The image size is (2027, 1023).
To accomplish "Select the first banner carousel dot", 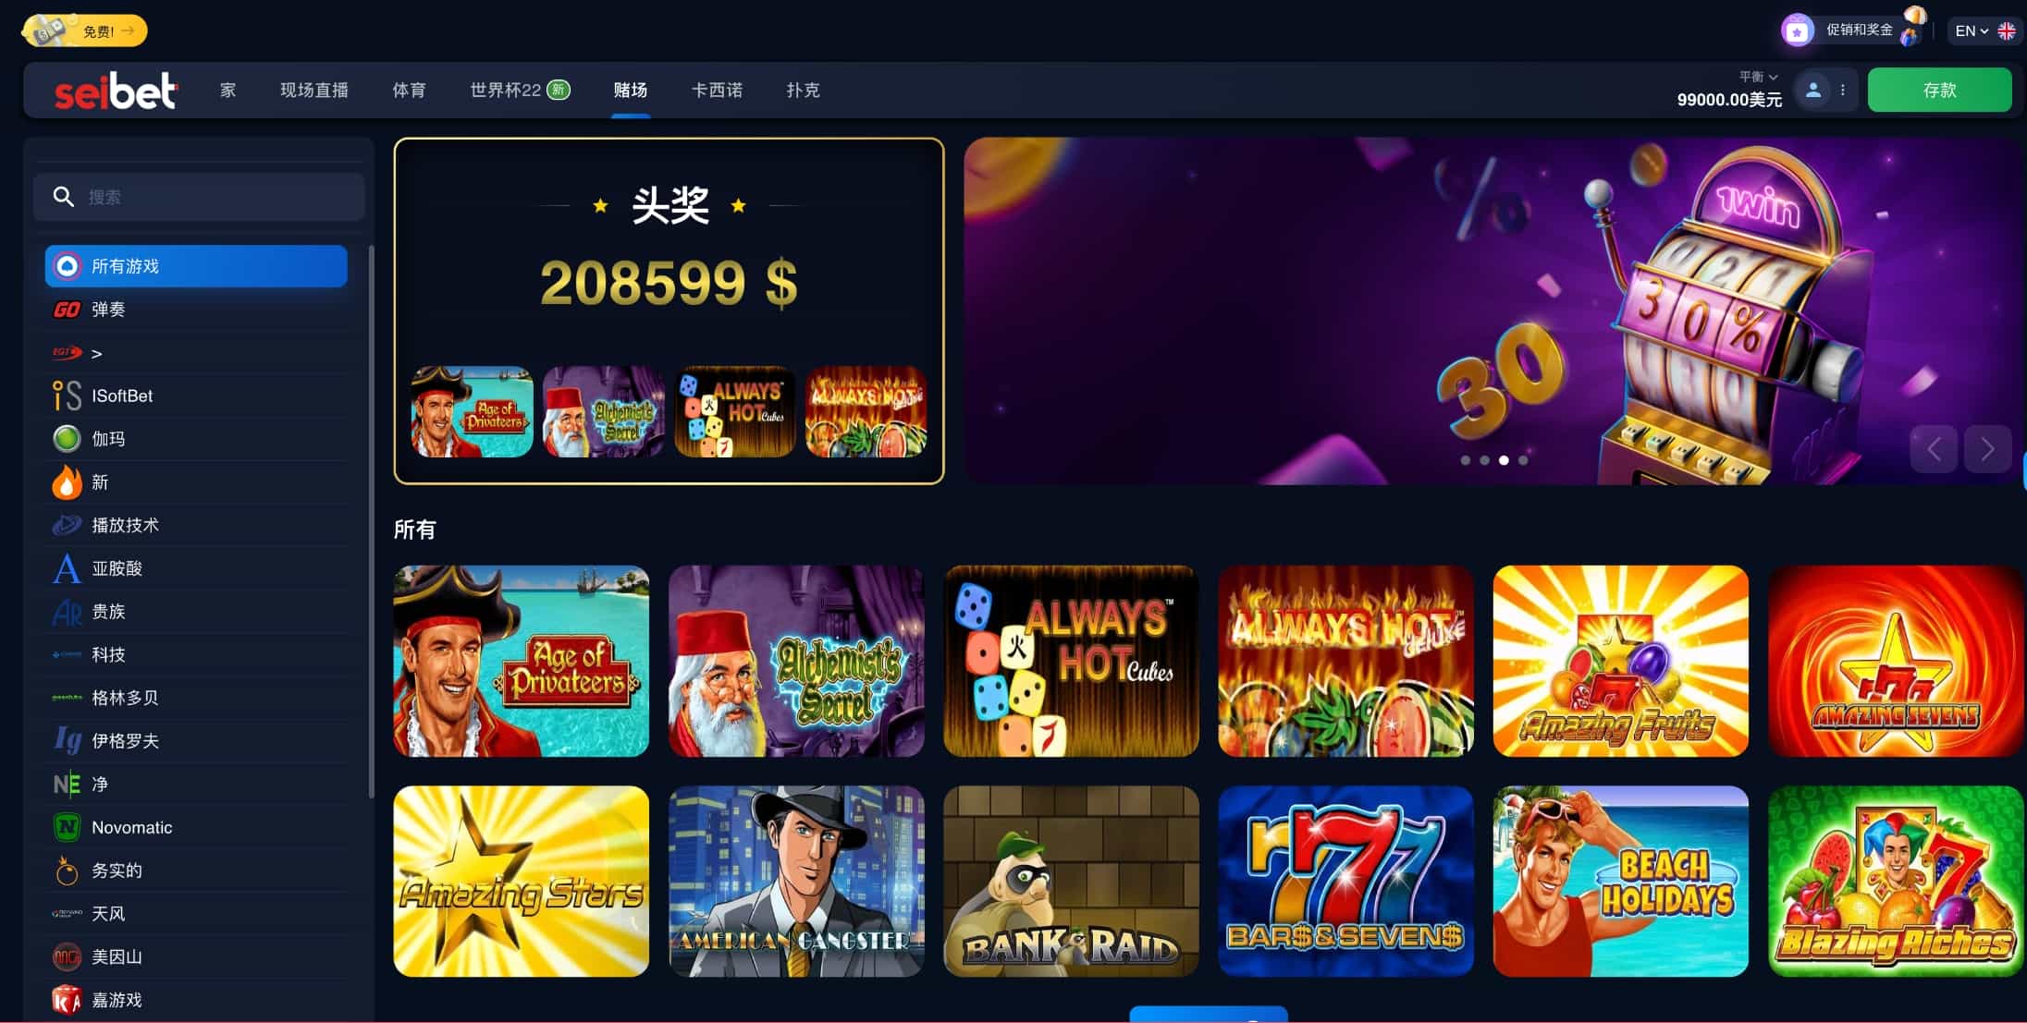I will tap(1466, 460).
